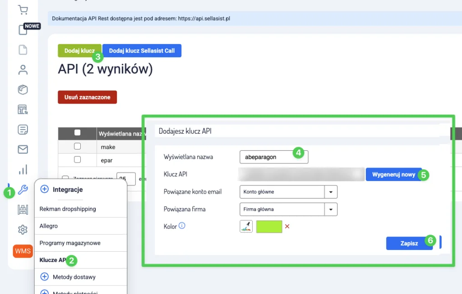Click the green Dodaj klucz button
This screenshot has width=462, height=294.
click(x=79, y=50)
